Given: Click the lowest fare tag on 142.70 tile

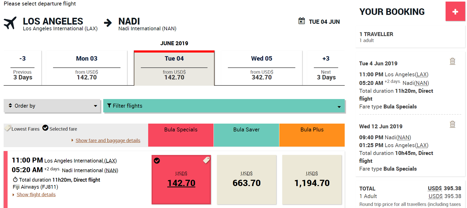Looking at the screenshot, I should point(206,160).
